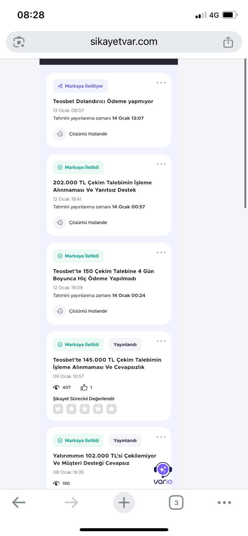The width and height of the screenshot is (248, 536).
Task: Tap 'Çözümü Hızlandır' under Teosbet'te 150 complaint
Action: [x=88, y=311]
